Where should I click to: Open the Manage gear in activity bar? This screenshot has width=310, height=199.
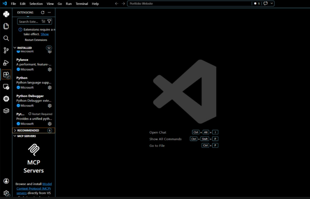click(6, 193)
